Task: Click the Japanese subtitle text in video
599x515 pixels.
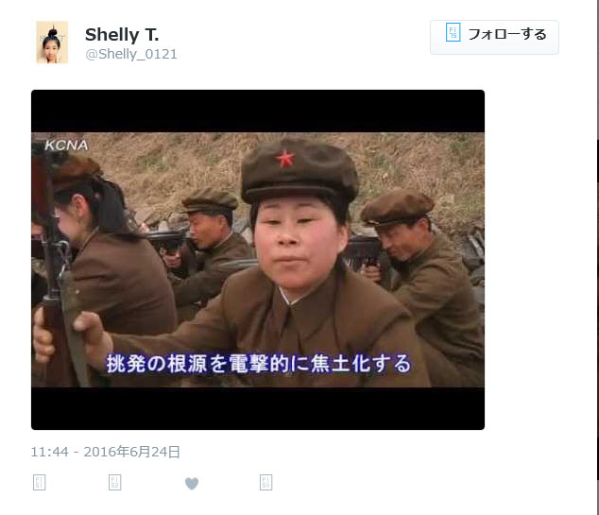Action: point(259,364)
